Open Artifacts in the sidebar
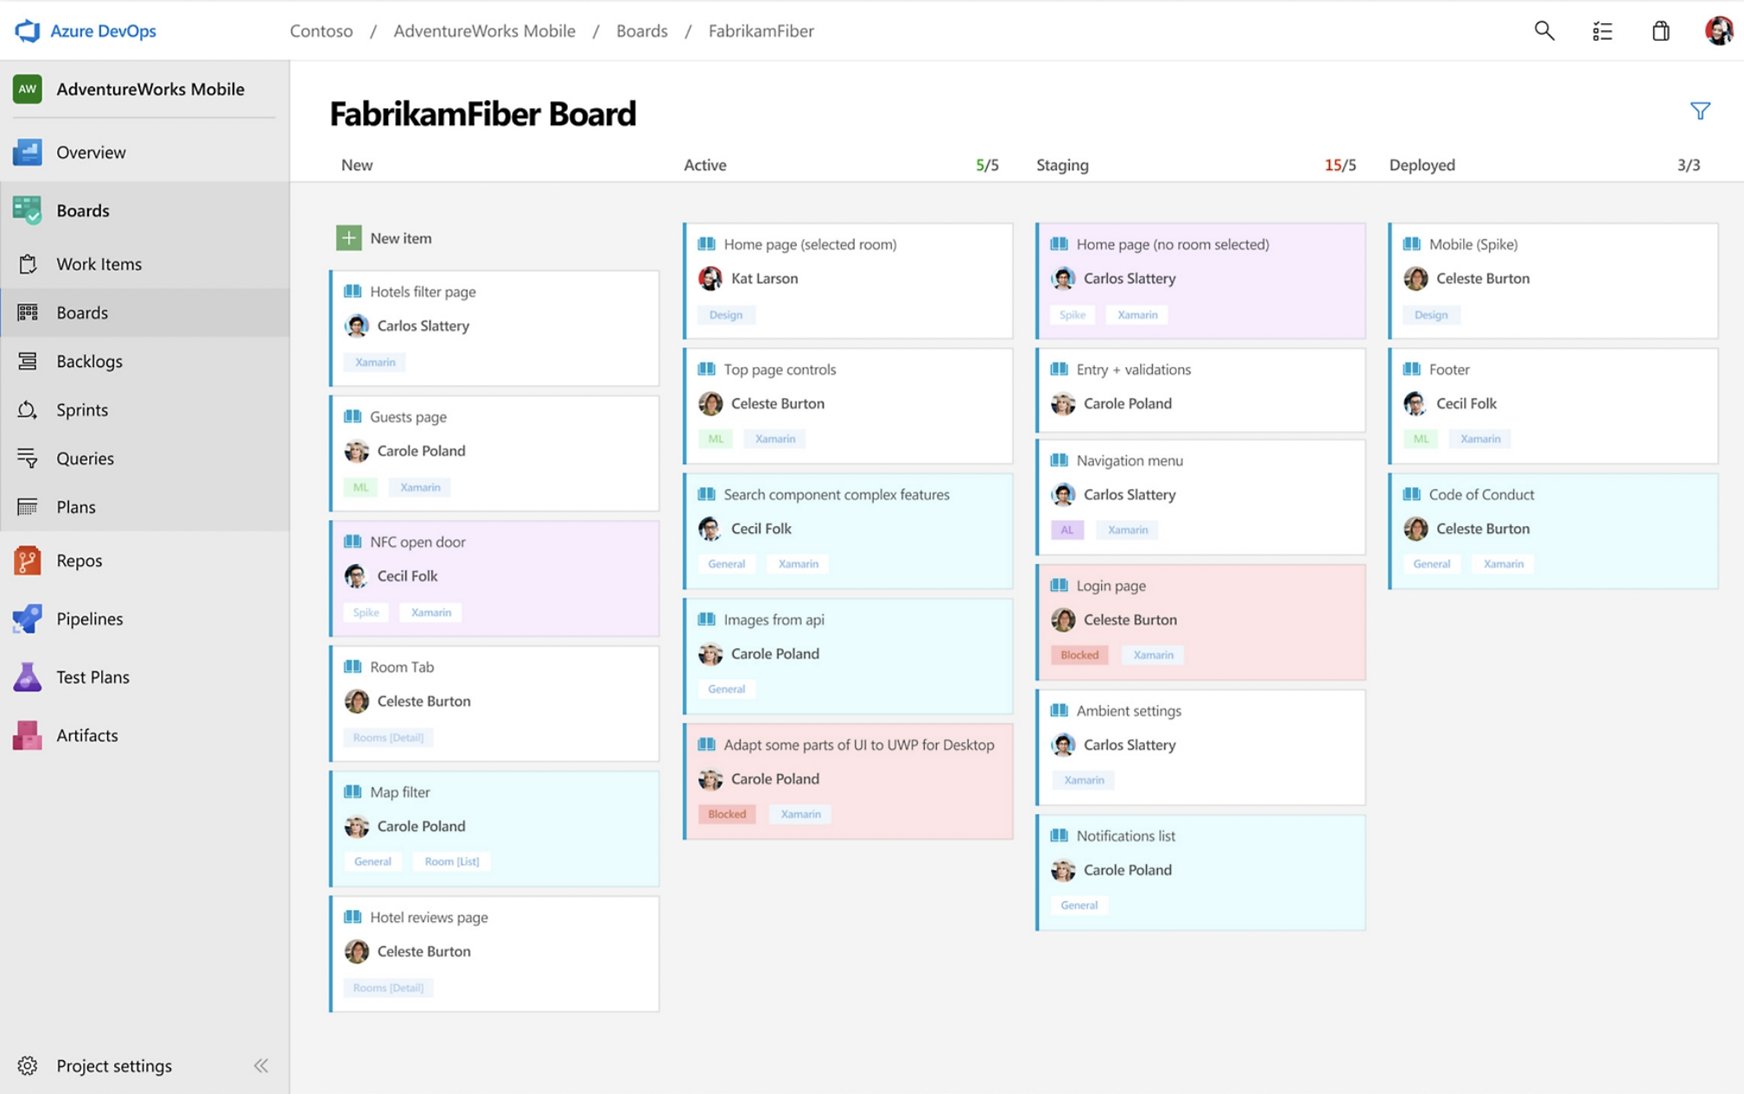The width and height of the screenshot is (1744, 1094). point(86,735)
